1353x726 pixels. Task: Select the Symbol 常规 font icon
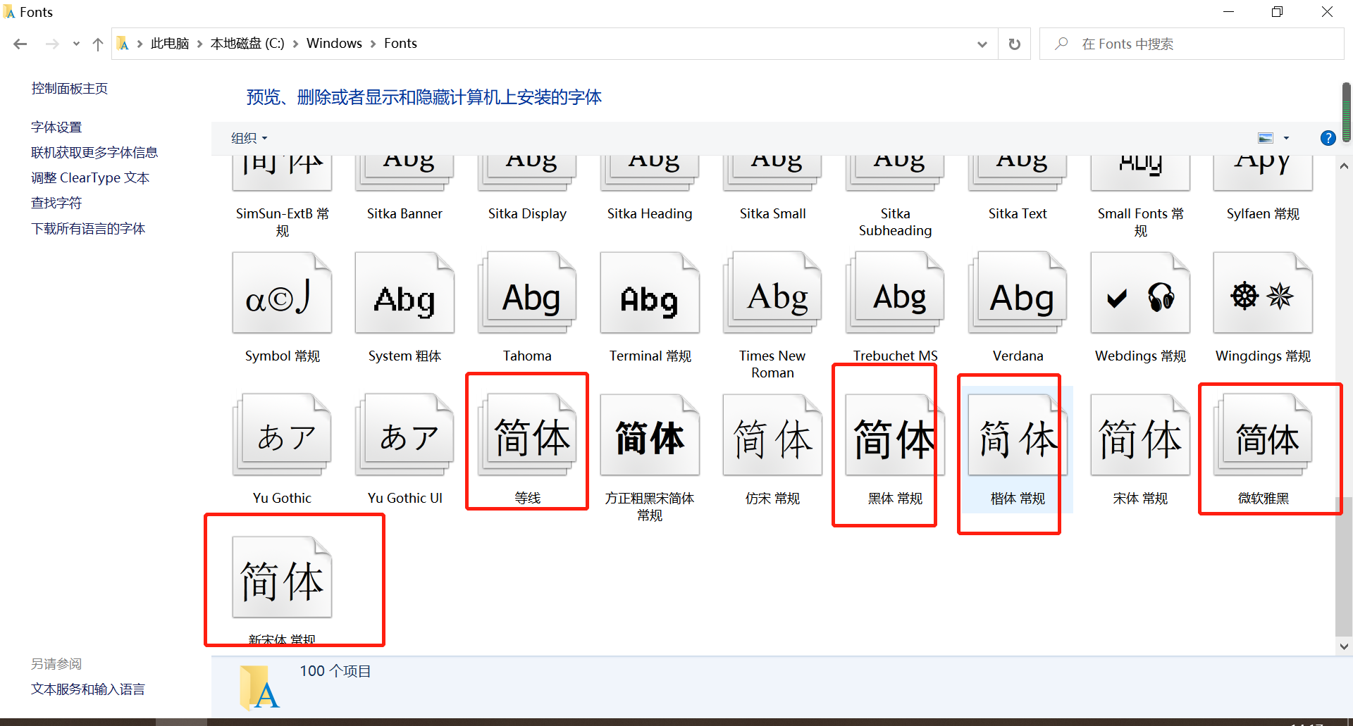click(282, 293)
